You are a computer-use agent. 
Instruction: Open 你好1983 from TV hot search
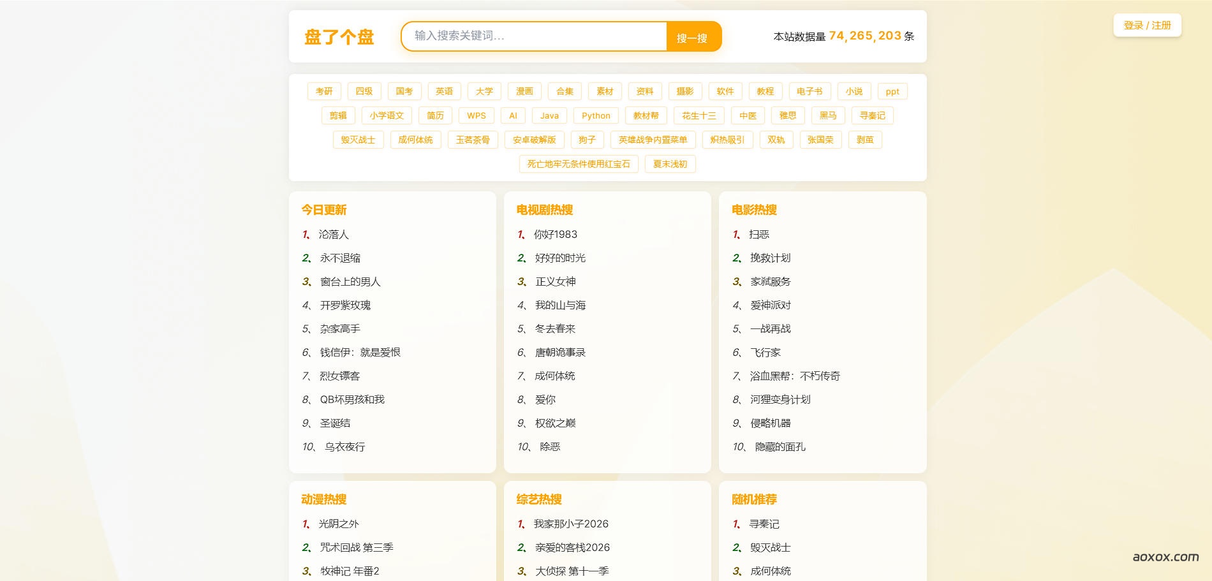pos(554,234)
